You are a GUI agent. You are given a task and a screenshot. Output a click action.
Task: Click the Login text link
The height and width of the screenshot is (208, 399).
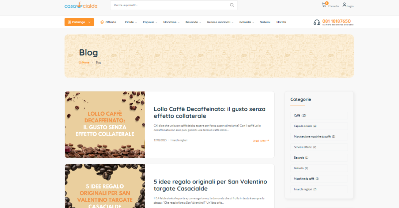[350, 6]
